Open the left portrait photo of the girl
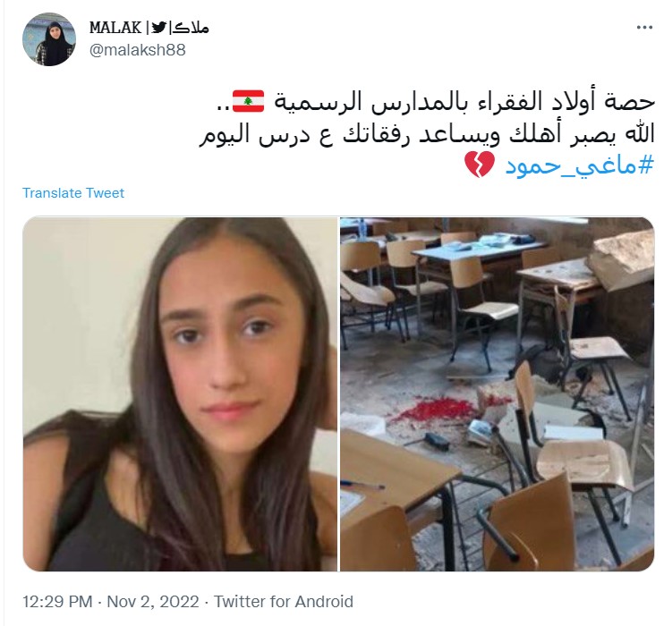The width and height of the screenshot is (664, 626). coord(180,394)
